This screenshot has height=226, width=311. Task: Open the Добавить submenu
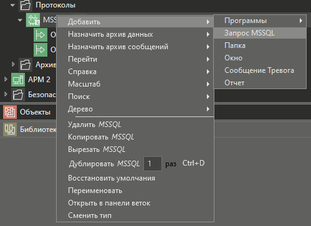click(x=135, y=22)
